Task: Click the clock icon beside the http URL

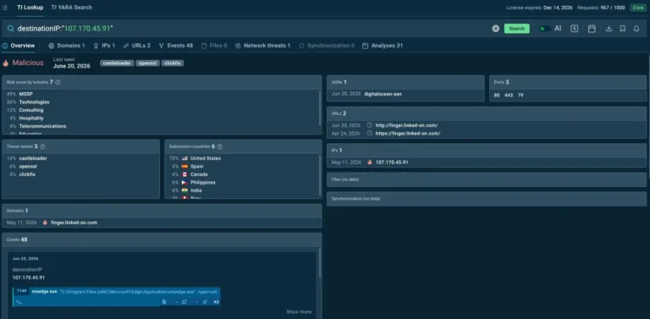Action: click(x=370, y=125)
